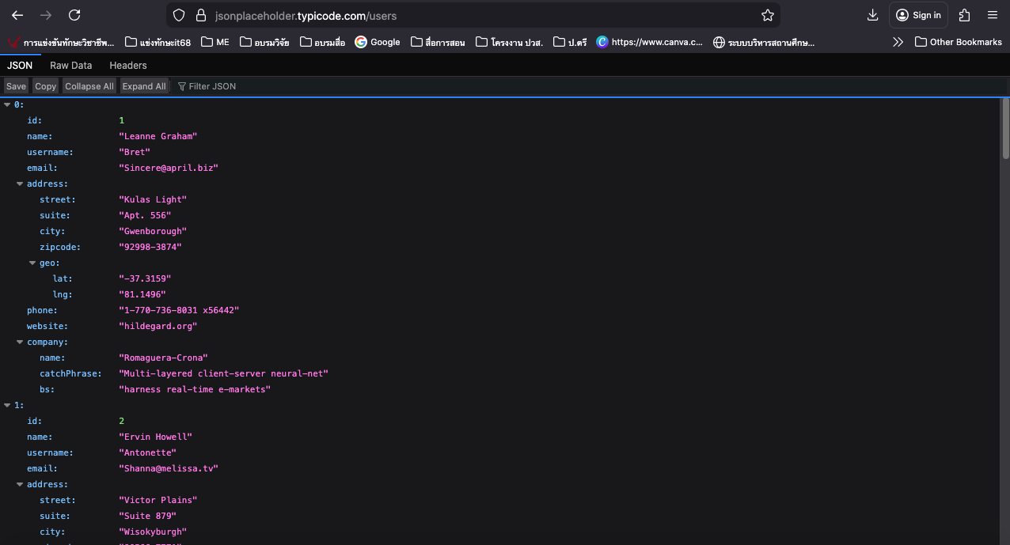Click the browser back arrow
Image resolution: width=1010 pixels, height=545 pixels.
17,15
